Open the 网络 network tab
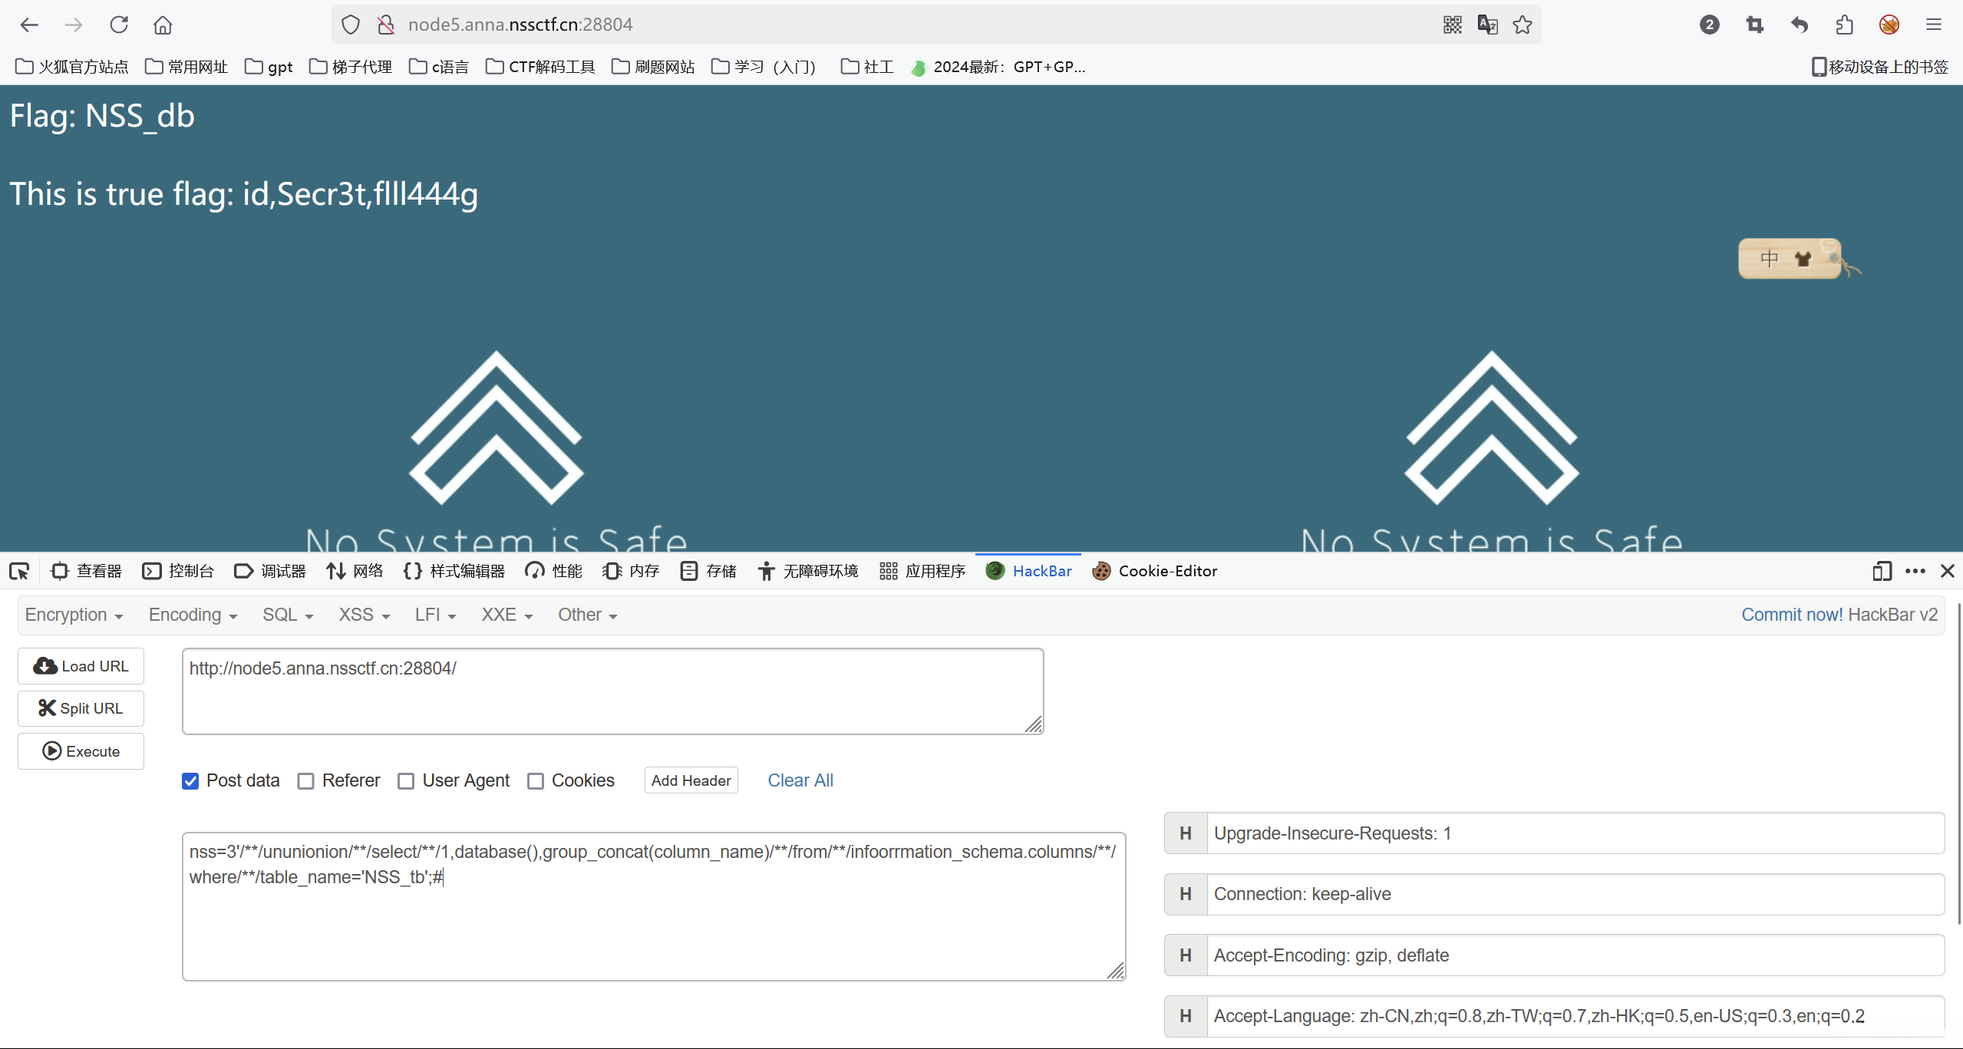Viewport: 1963px width, 1049px height. click(355, 571)
